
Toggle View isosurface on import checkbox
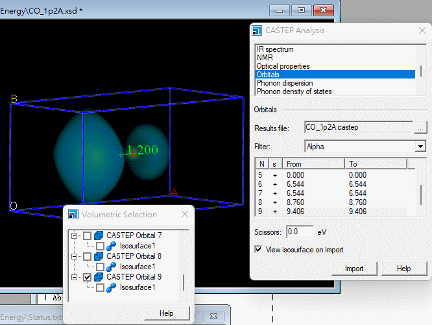[259, 250]
